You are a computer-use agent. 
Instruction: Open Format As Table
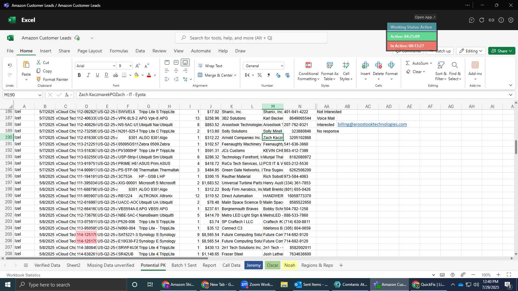pyautogui.click(x=330, y=71)
